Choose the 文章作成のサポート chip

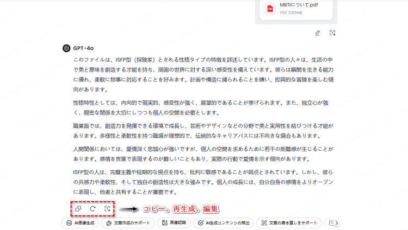pos(128,223)
